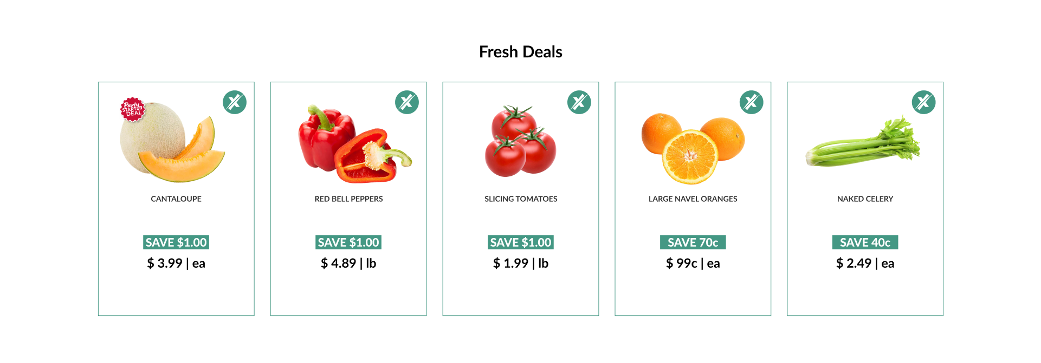Open the red bell peppers image
Viewport: 1041px width, 363px height.
355,144
